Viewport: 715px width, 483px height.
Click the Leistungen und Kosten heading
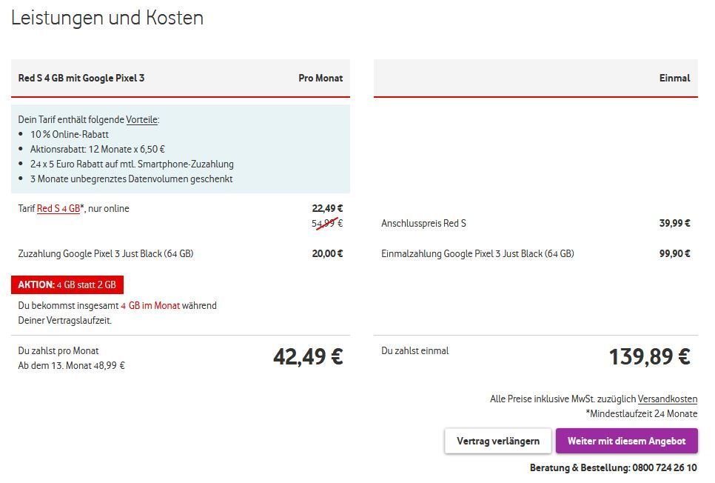pos(107,18)
